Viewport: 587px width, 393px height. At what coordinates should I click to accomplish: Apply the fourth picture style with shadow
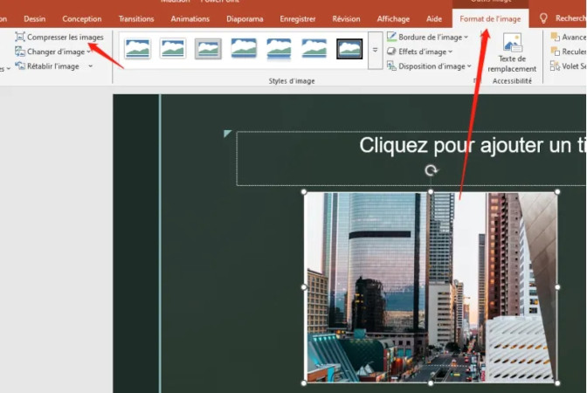(x=244, y=49)
